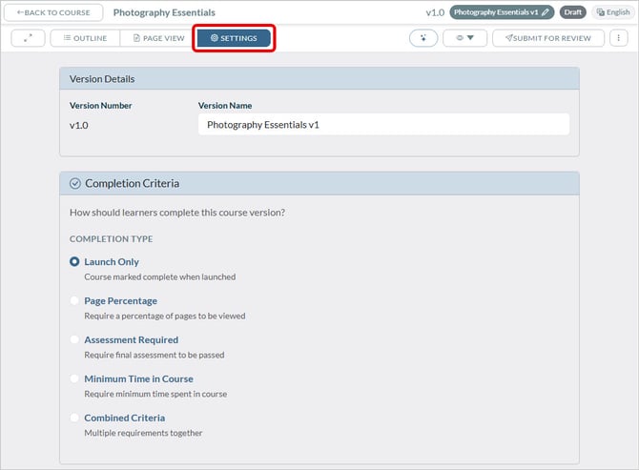Open the English language selector

click(613, 12)
